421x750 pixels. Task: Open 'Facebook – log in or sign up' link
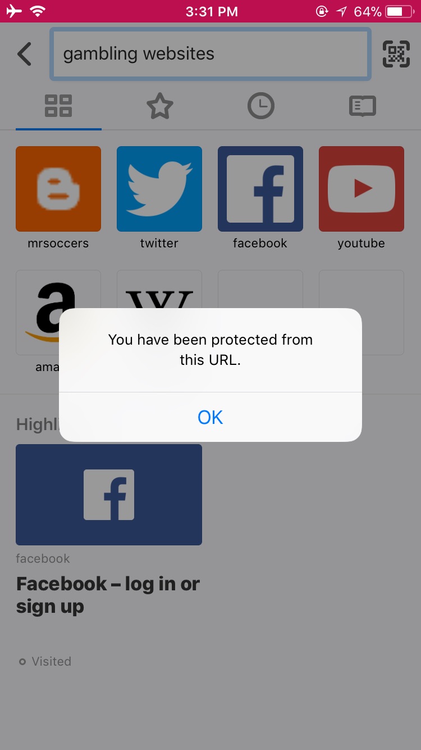pyautogui.click(x=108, y=595)
